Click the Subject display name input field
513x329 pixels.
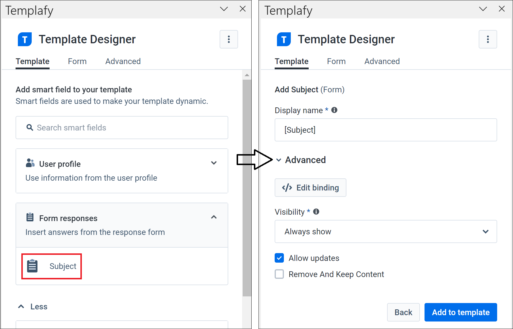[x=386, y=130]
